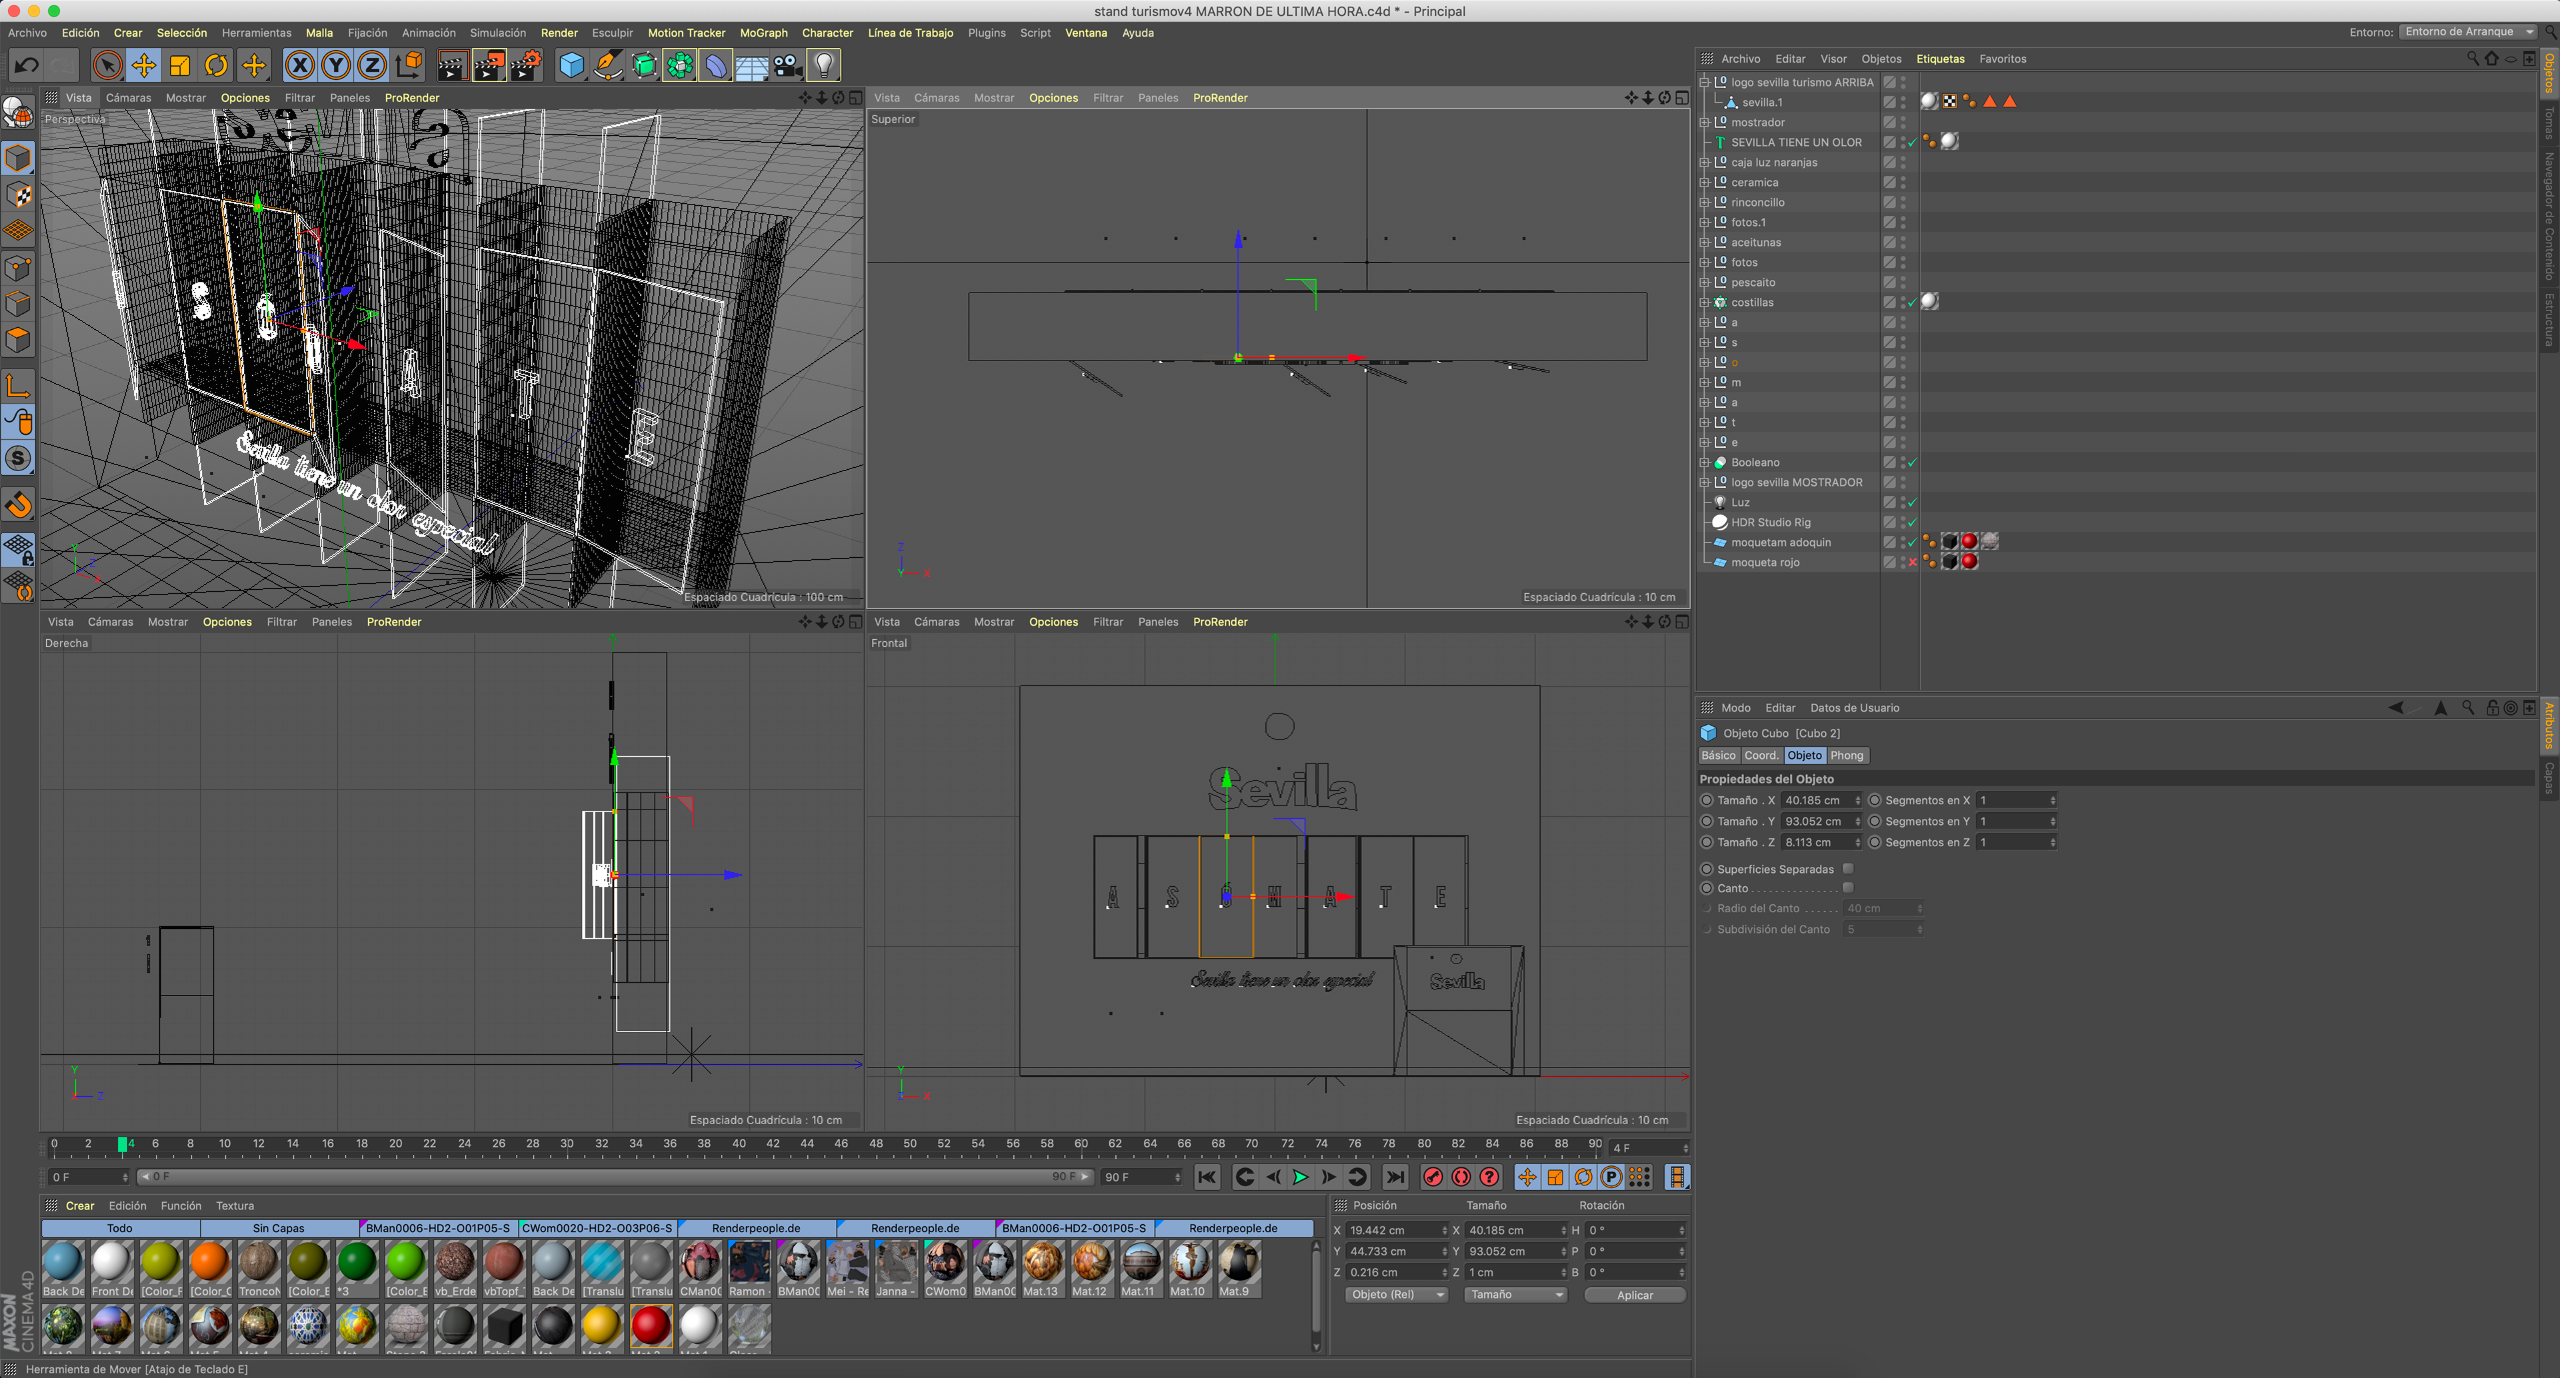
Task: Open Edit Render Settings gear clapperboard
Action: (x=526, y=65)
